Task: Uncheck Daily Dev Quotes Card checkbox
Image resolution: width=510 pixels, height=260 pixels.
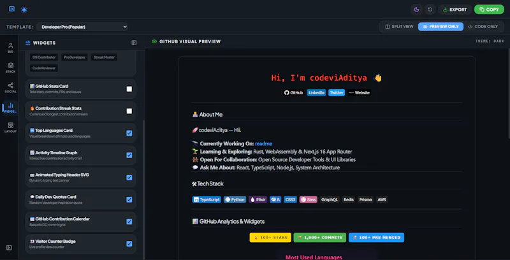Action: click(x=129, y=199)
